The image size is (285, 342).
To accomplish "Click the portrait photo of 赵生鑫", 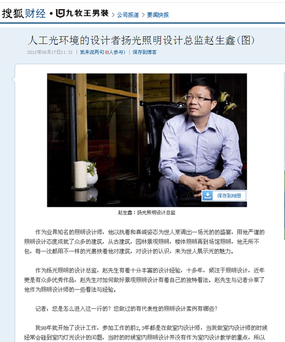I will [x=147, y=140].
